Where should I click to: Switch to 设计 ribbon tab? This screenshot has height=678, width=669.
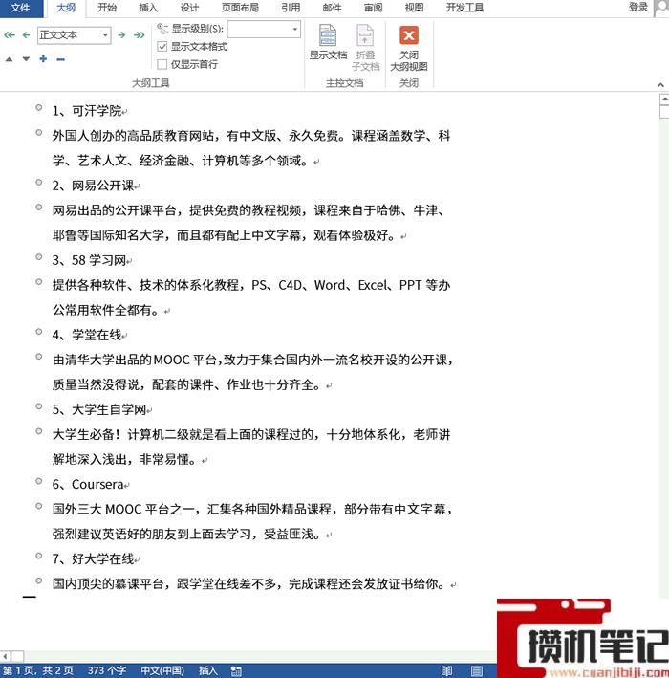point(189,8)
